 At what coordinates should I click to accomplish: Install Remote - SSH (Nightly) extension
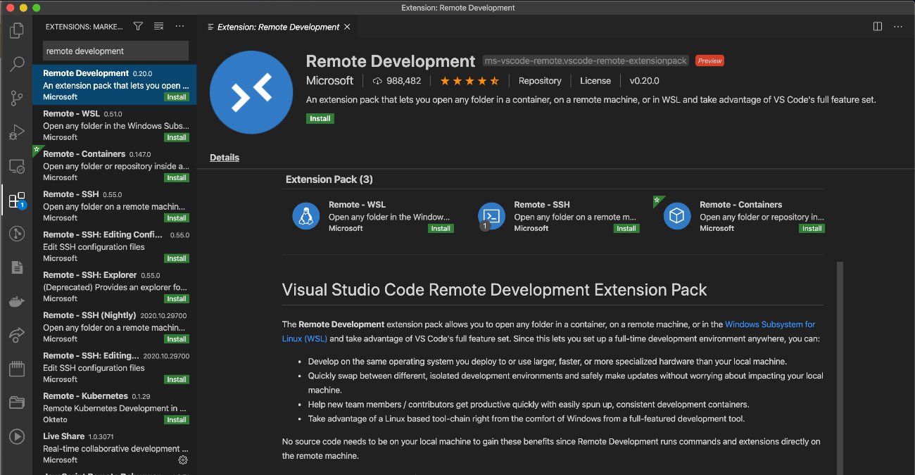[177, 339]
